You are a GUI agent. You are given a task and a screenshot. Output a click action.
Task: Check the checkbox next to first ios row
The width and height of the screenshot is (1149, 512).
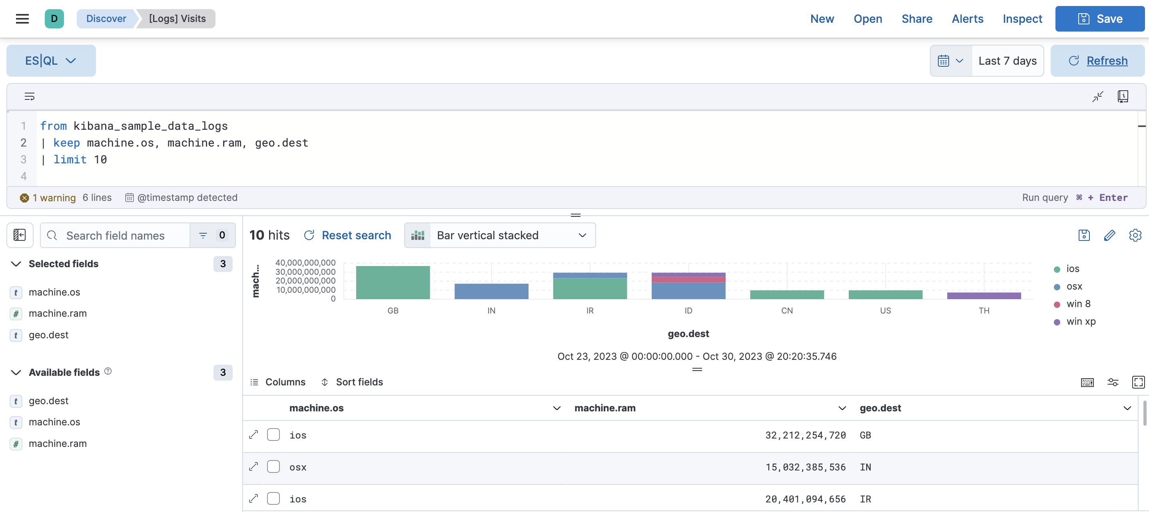(273, 435)
